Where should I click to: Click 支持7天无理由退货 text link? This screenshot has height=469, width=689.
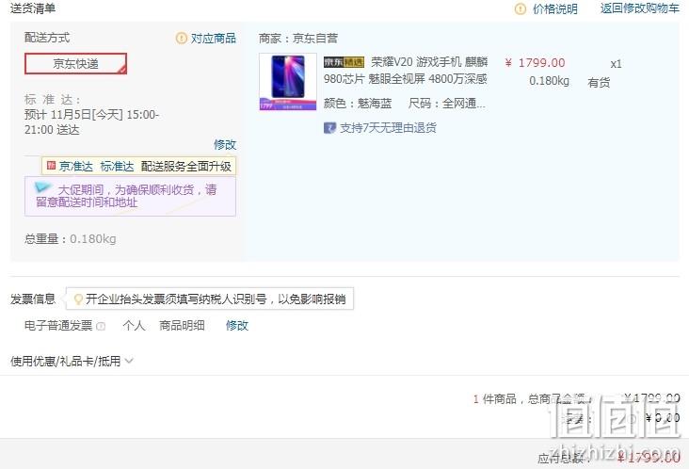click(x=388, y=128)
